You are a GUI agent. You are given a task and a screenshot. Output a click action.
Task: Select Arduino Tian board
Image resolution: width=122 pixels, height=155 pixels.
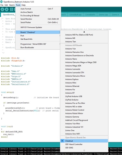84,42
